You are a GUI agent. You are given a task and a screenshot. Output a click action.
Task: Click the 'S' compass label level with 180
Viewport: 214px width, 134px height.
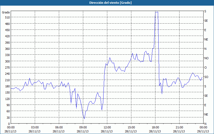coord(205,86)
